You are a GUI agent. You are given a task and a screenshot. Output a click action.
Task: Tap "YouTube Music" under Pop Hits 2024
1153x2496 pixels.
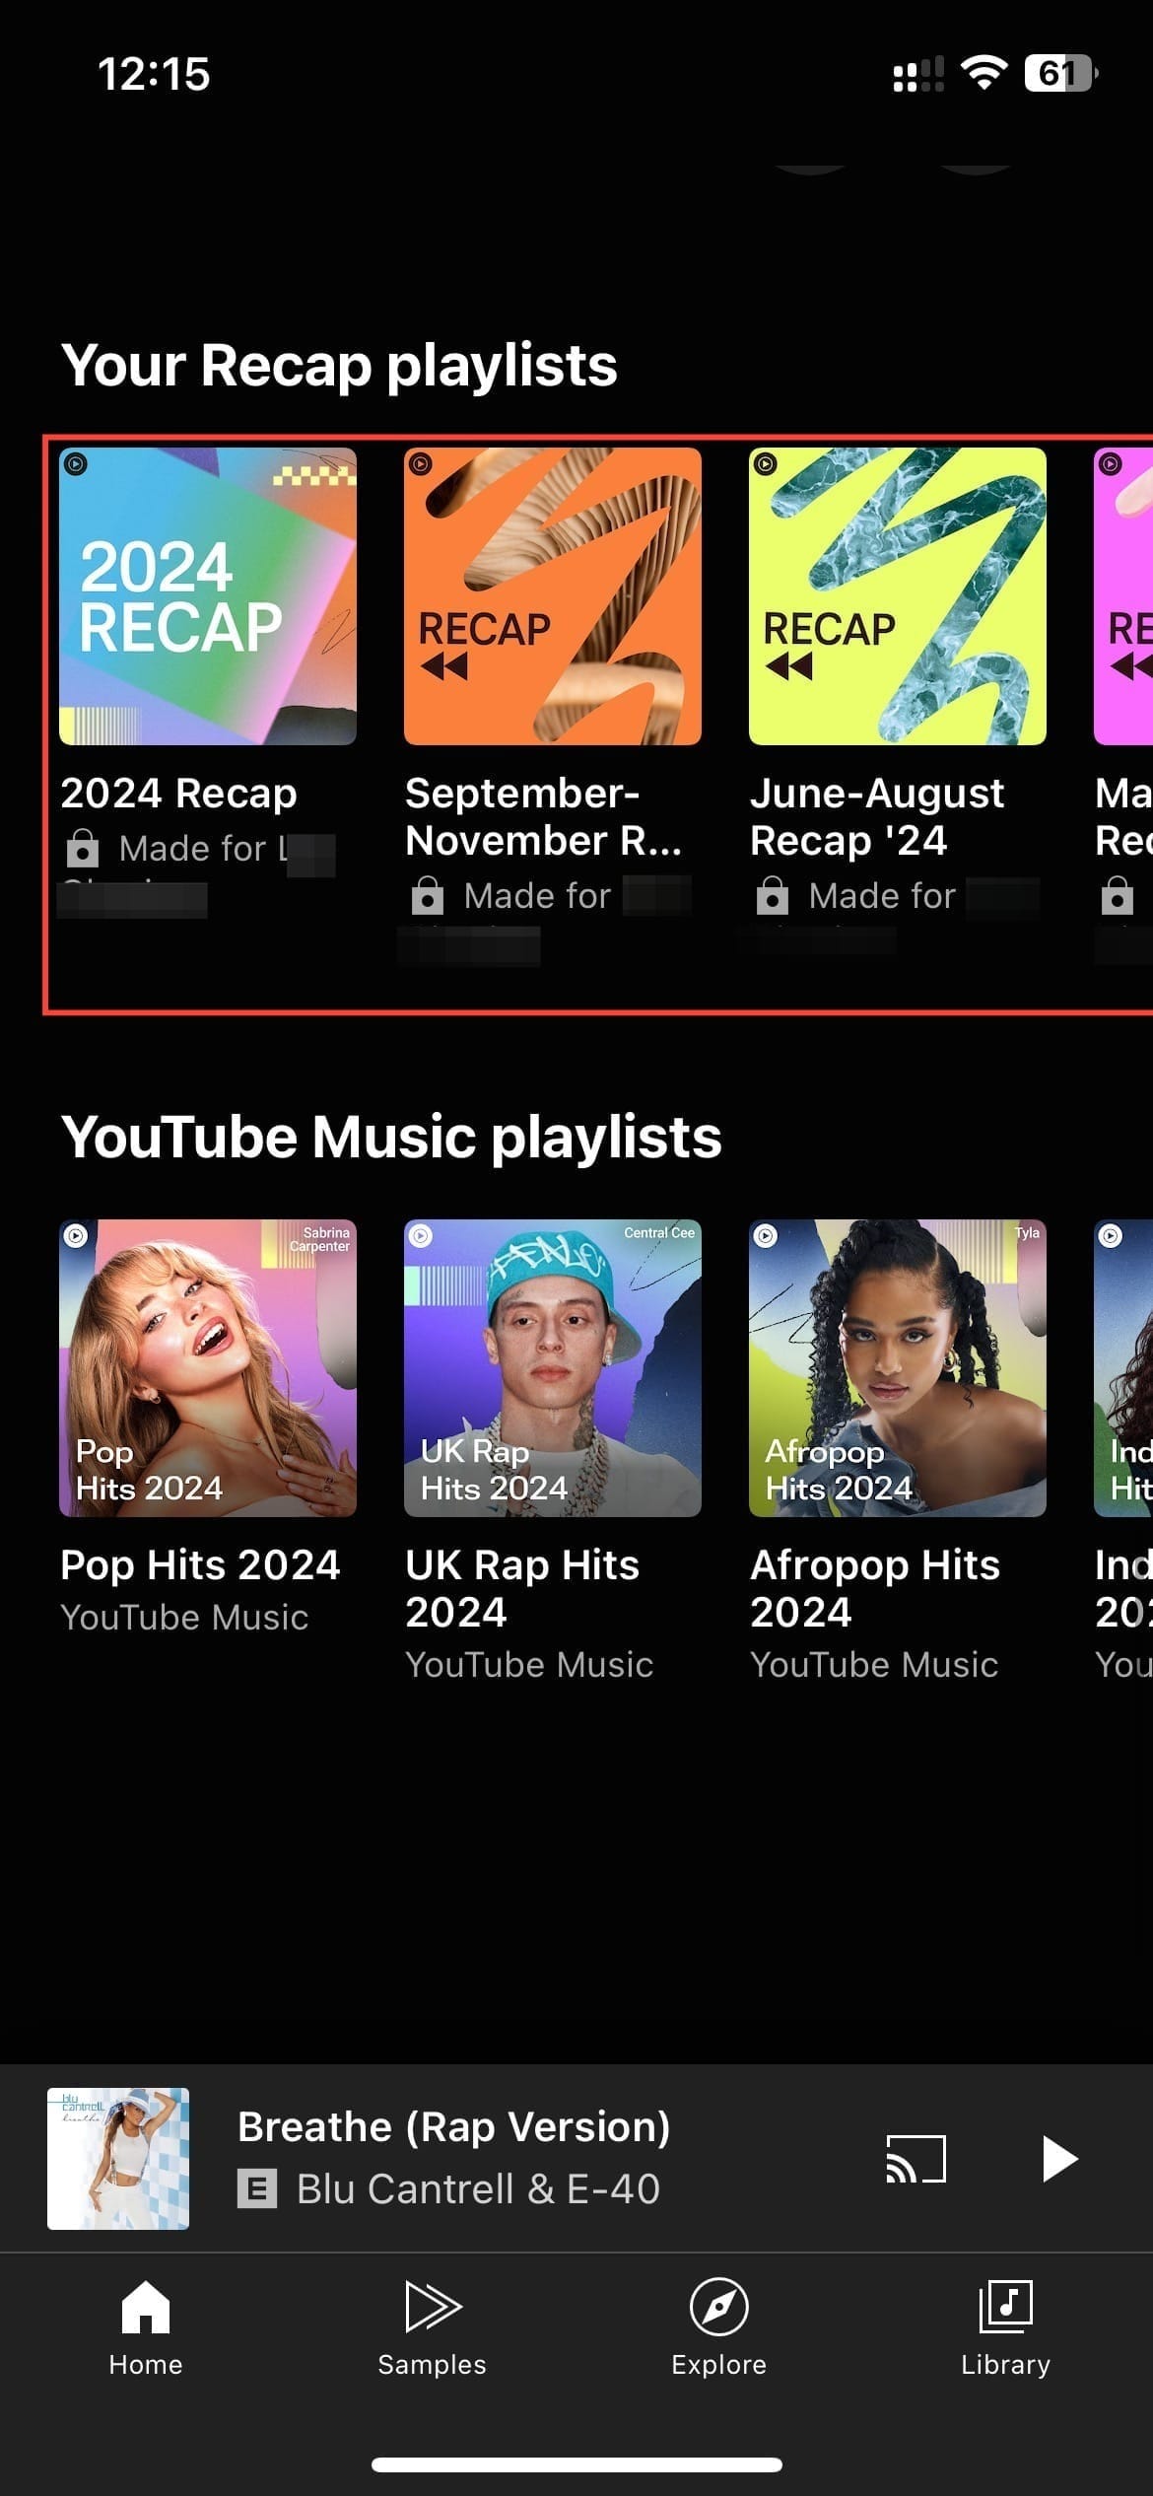[x=184, y=1618]
